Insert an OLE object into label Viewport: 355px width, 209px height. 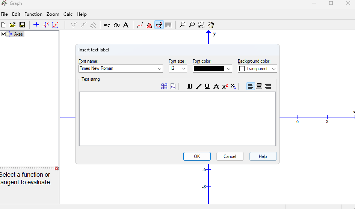173,86
